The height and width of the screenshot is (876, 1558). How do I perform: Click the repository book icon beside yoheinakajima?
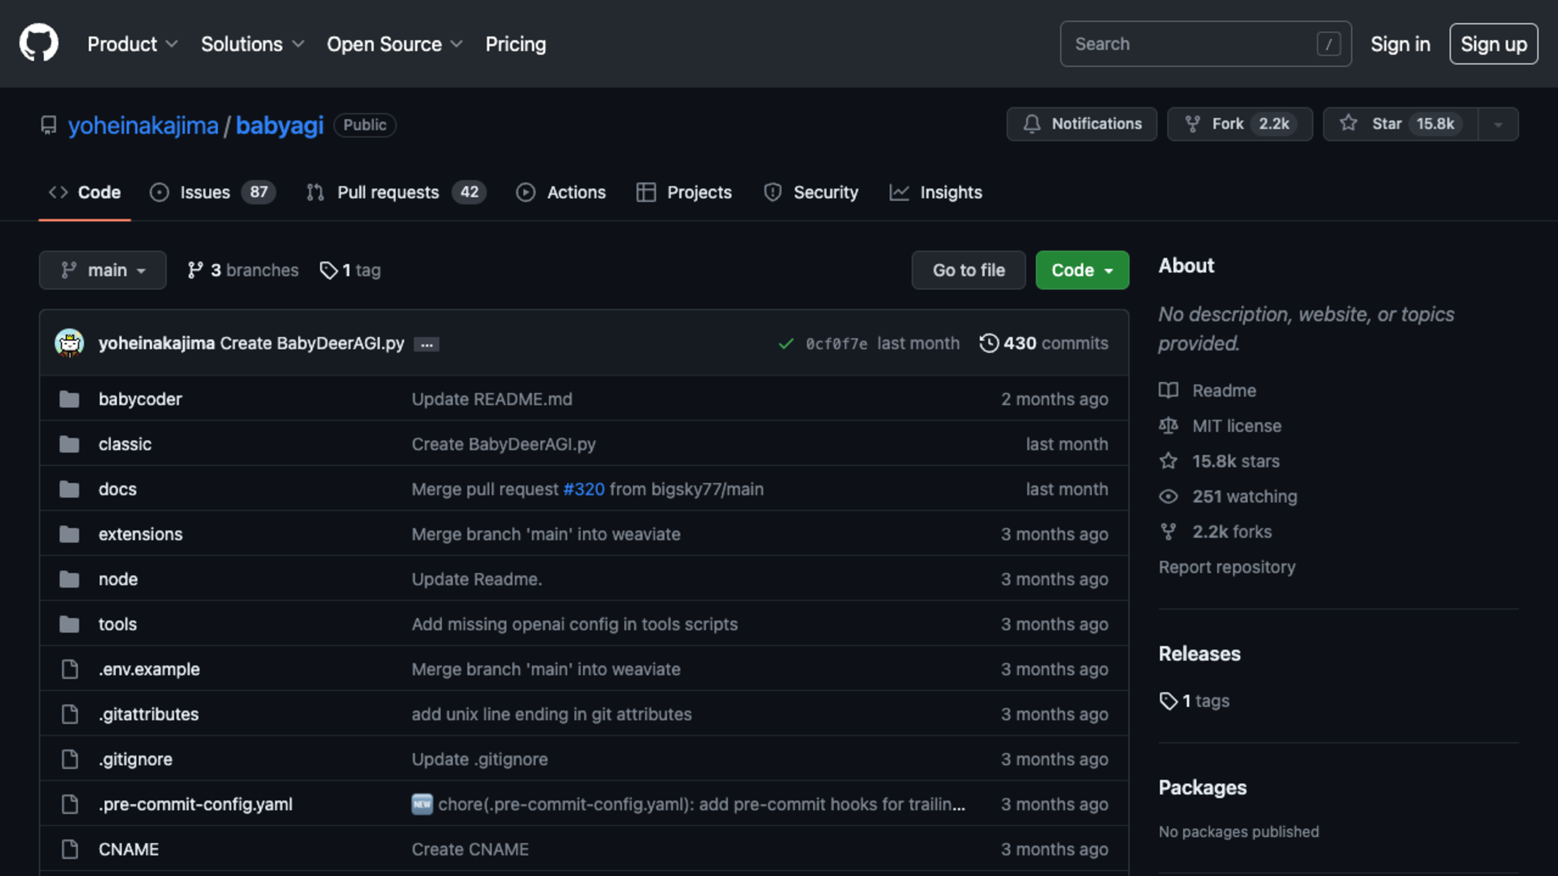tap(48, 125)
